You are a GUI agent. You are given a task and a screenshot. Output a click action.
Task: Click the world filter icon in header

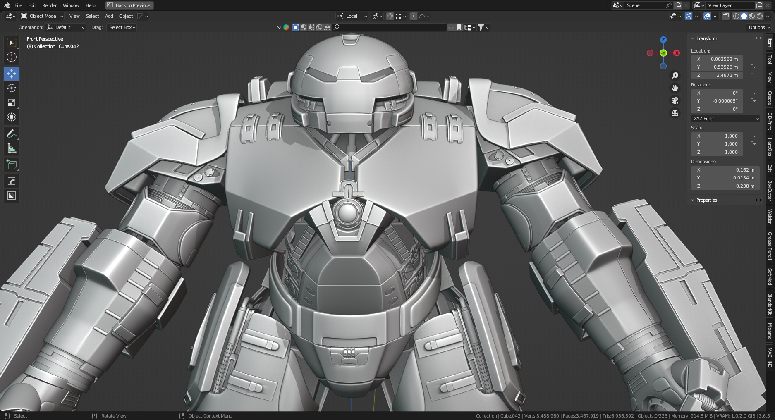[x=319, y=27]
